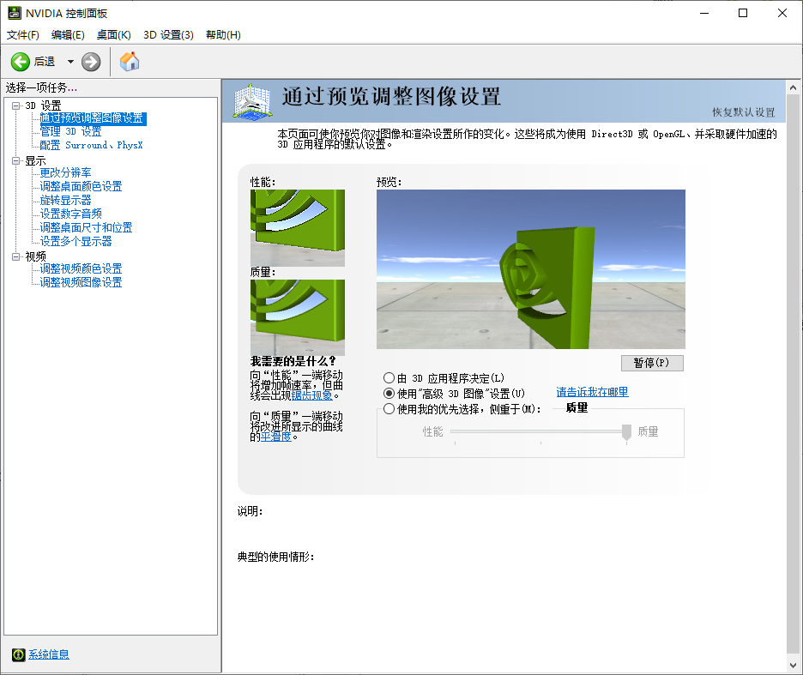This screenshot has width=803, height=675.
Task: Open the Home page house icon
Action: [130, 62]
